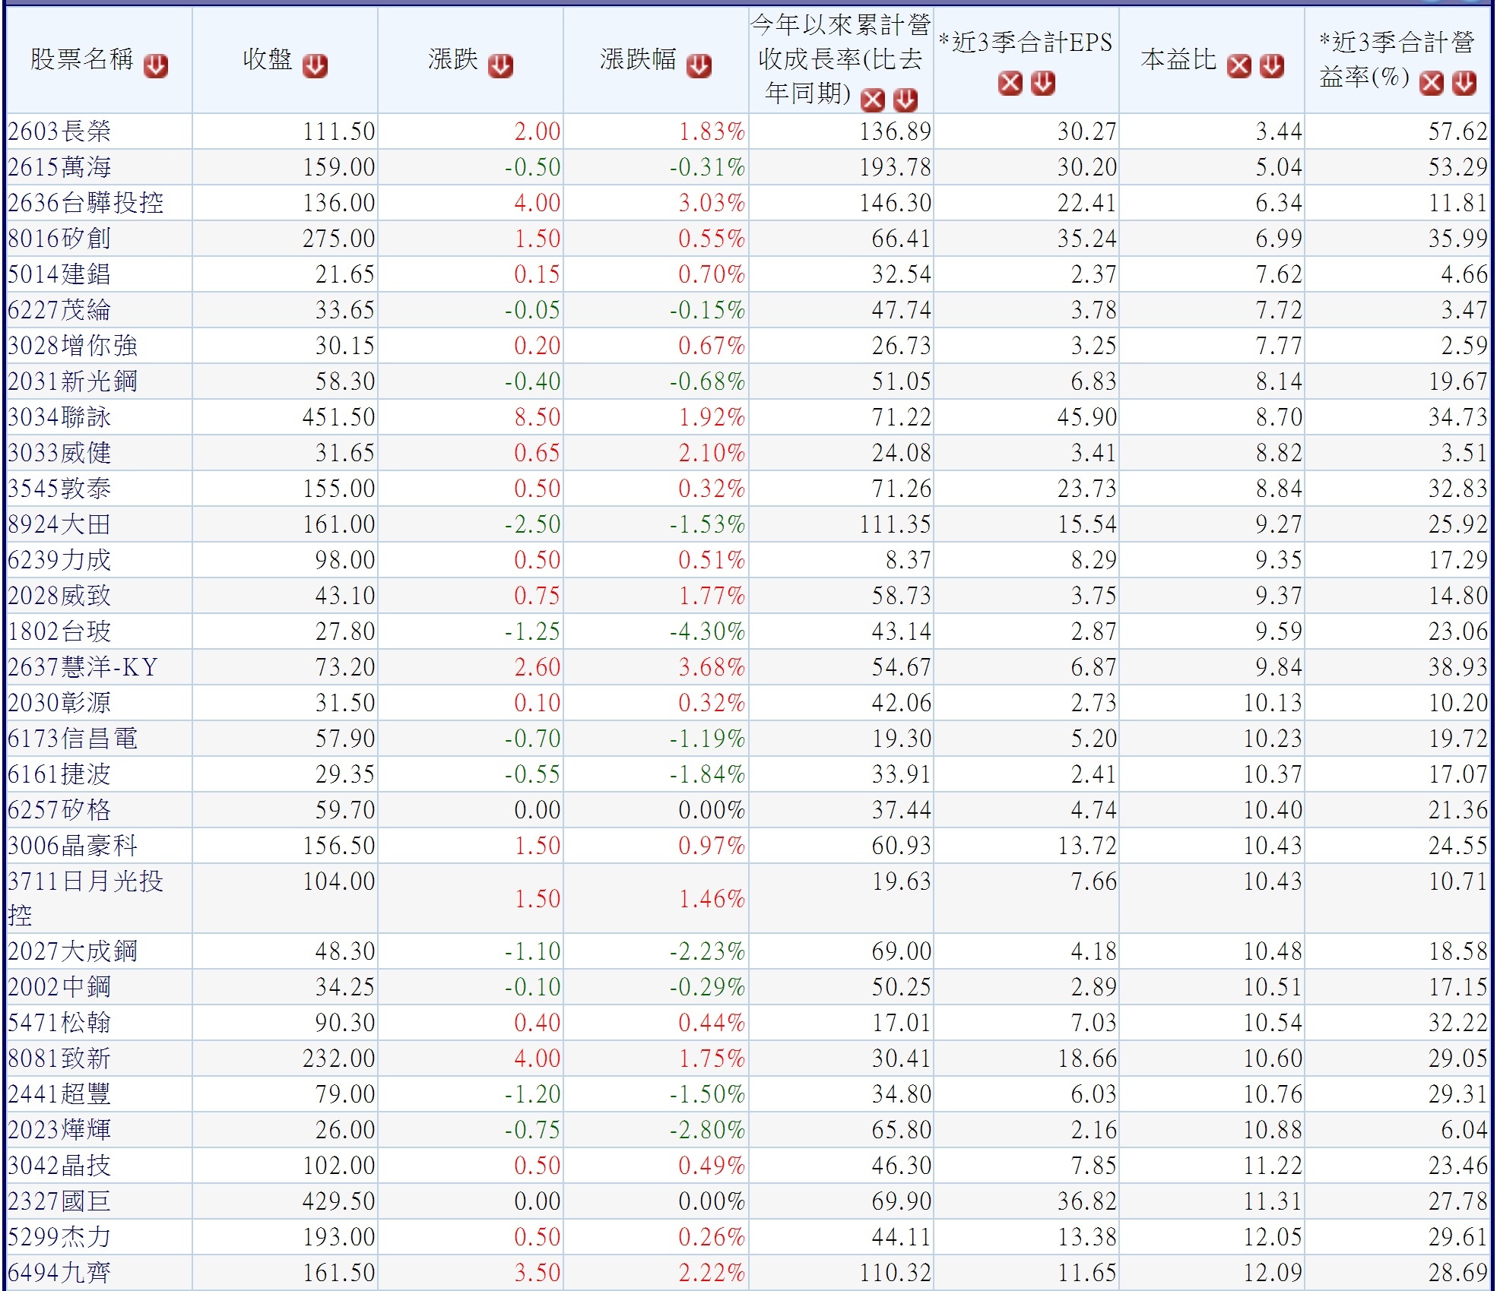Open the 3034聯詠 stock page

click(59, 417)
